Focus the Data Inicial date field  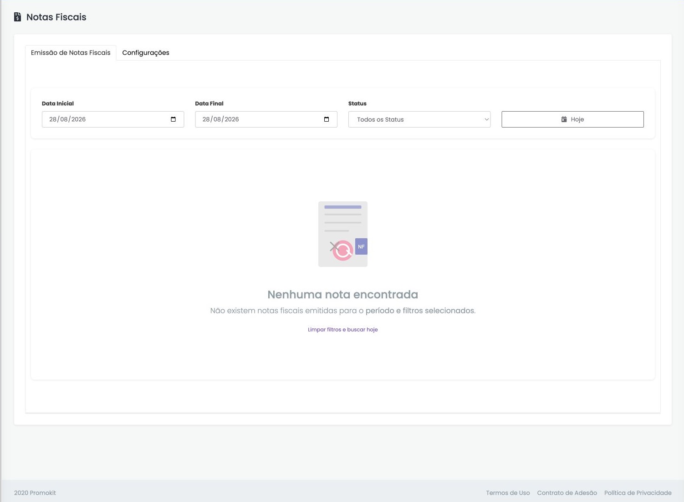(113, 119)
